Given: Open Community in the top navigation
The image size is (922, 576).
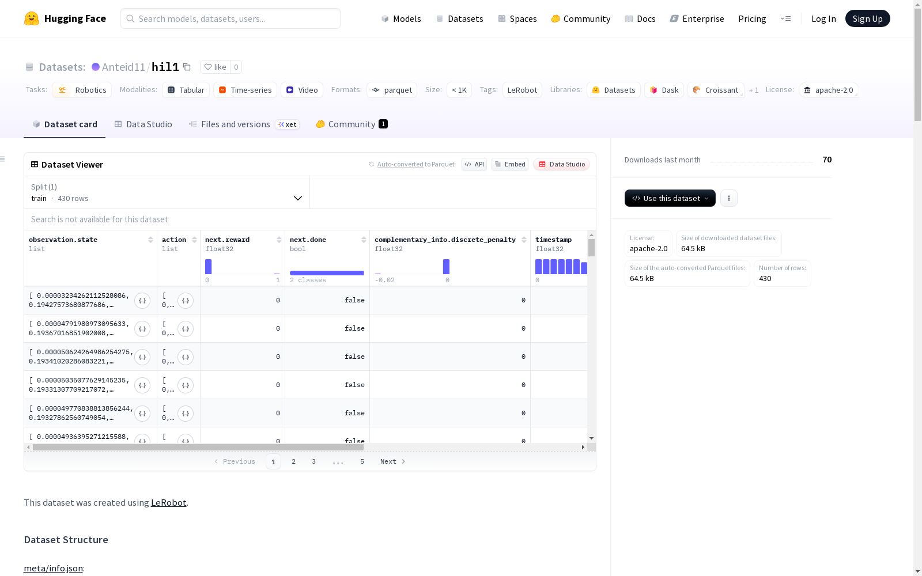Looking at the screenshot, I should (x=581, y=18).
